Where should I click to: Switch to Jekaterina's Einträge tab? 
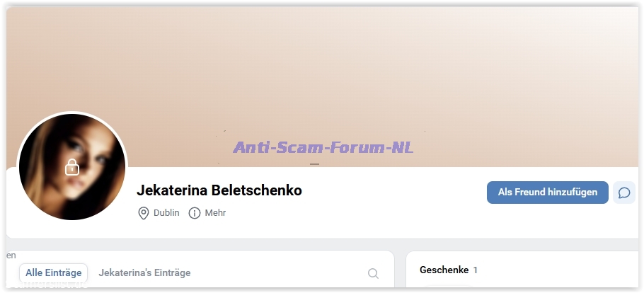click(x=144, y=273)
